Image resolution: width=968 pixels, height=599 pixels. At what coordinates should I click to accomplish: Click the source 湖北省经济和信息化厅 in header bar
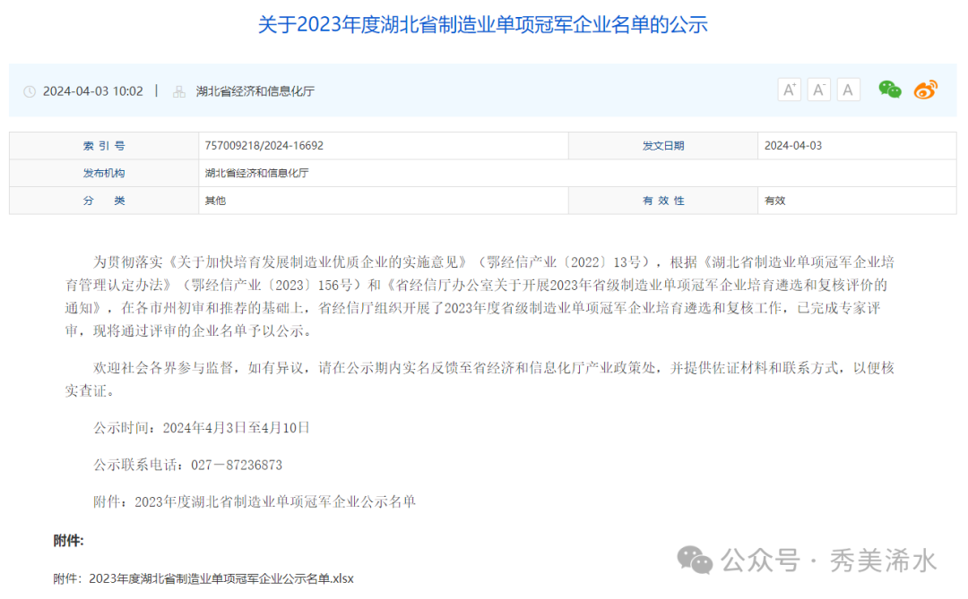tap(255, 91)
